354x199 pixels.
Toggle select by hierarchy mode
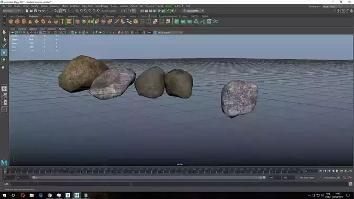point(56,11)
